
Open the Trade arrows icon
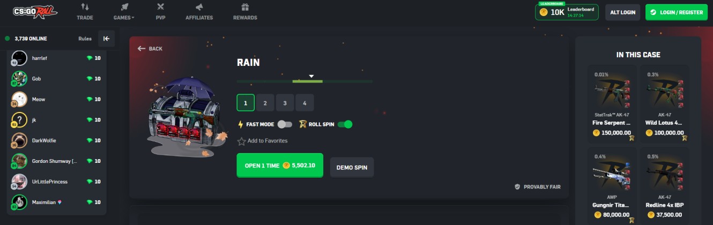click(x=85, y=7)
